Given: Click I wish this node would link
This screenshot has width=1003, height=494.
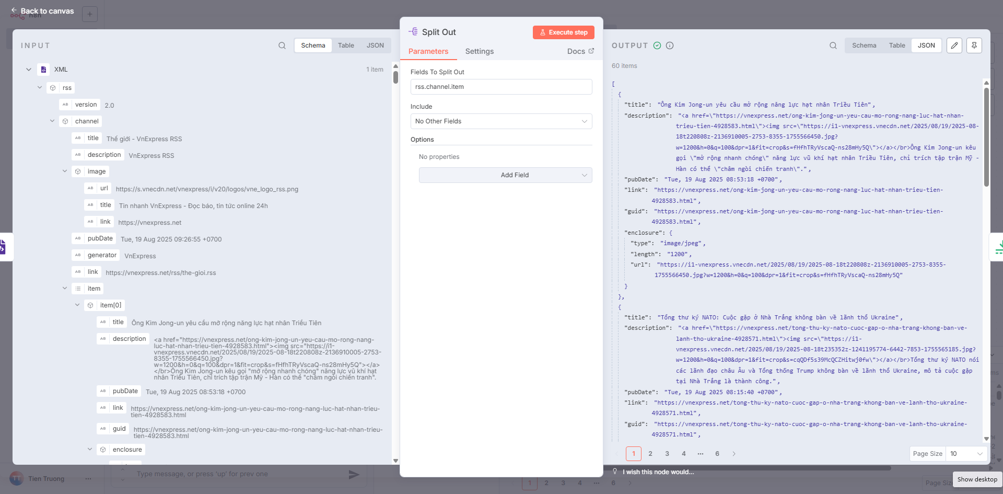Looking at the screenshot, I should click(658, 472).
